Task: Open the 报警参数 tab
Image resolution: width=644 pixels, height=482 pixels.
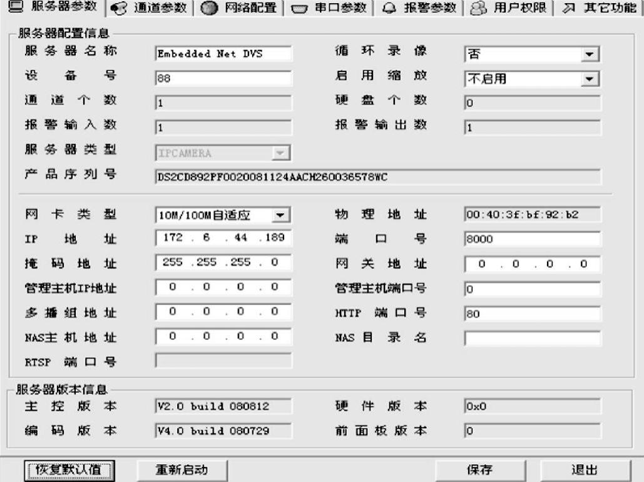Action: (x=419, y=8)
